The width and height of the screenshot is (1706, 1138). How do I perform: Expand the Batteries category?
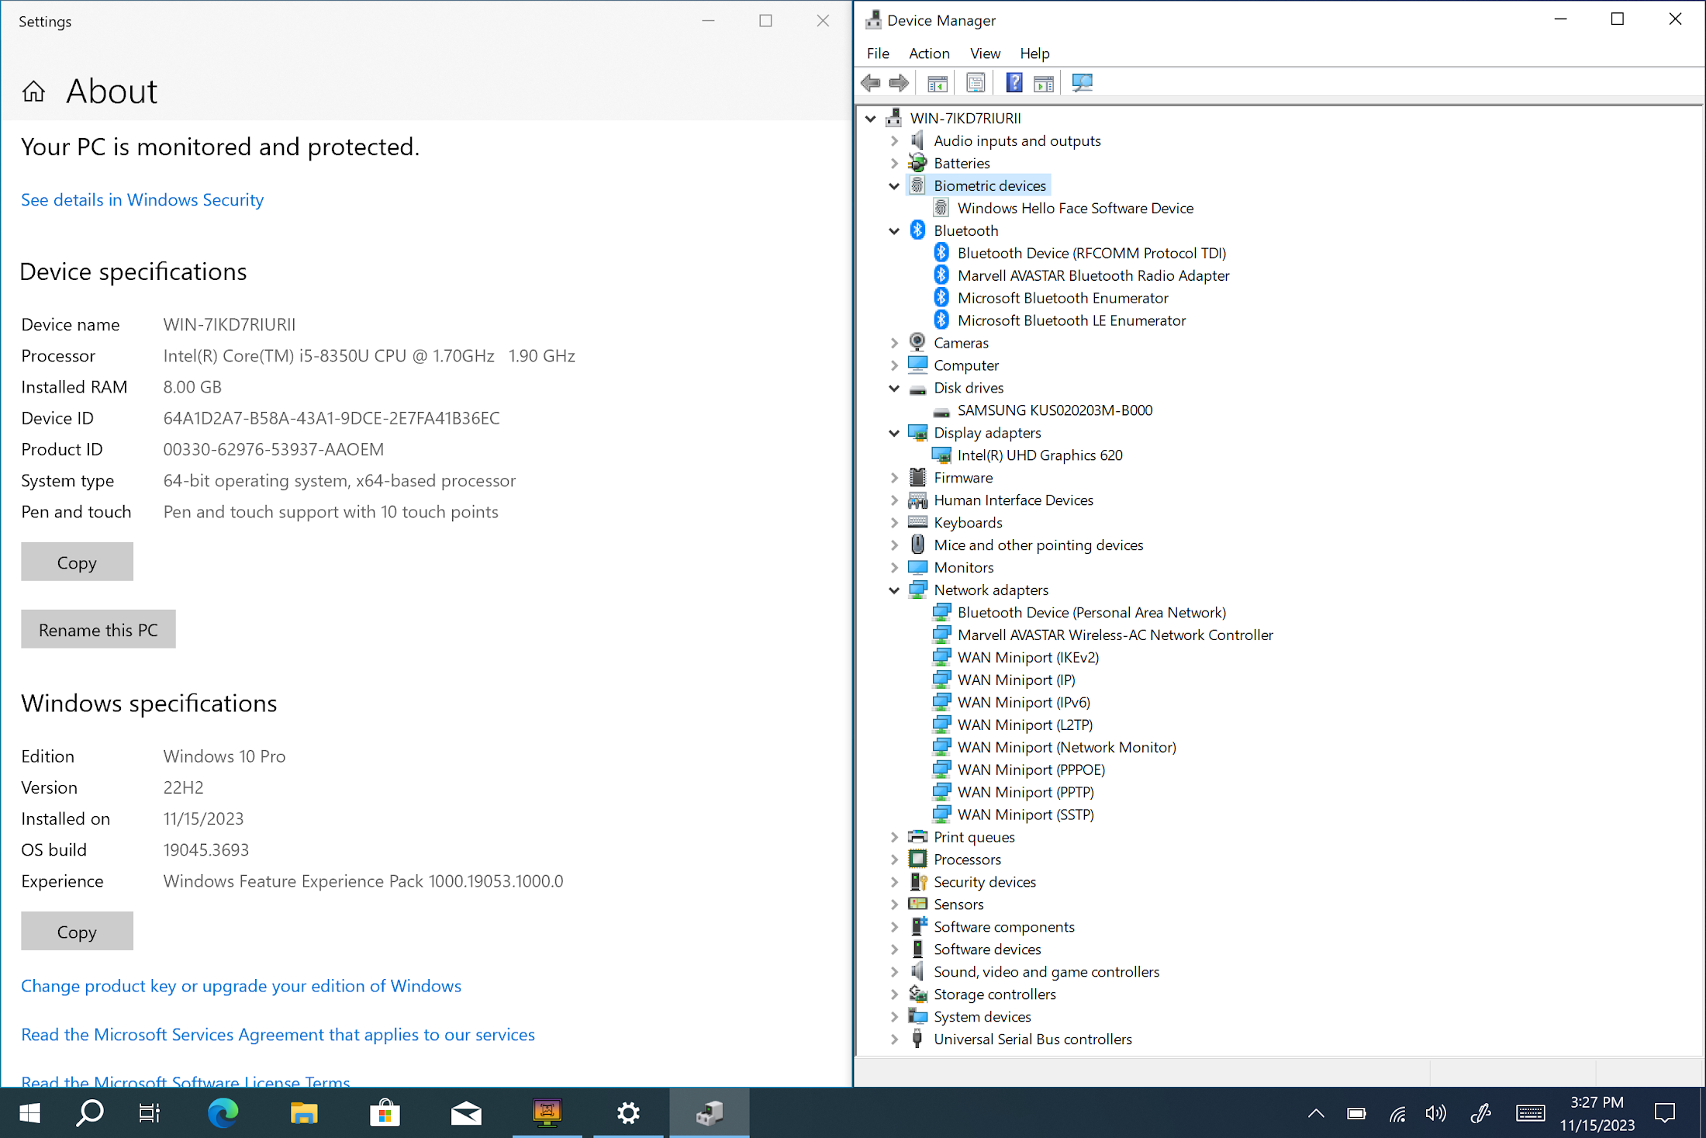[894, 164]
